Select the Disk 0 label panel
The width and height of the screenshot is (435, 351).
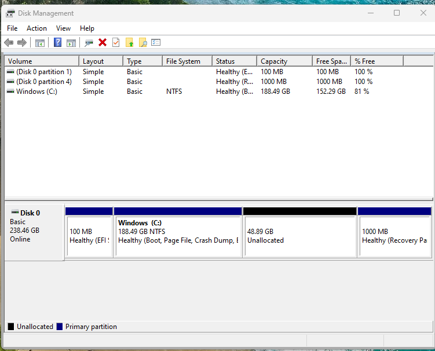coord(35,232)
